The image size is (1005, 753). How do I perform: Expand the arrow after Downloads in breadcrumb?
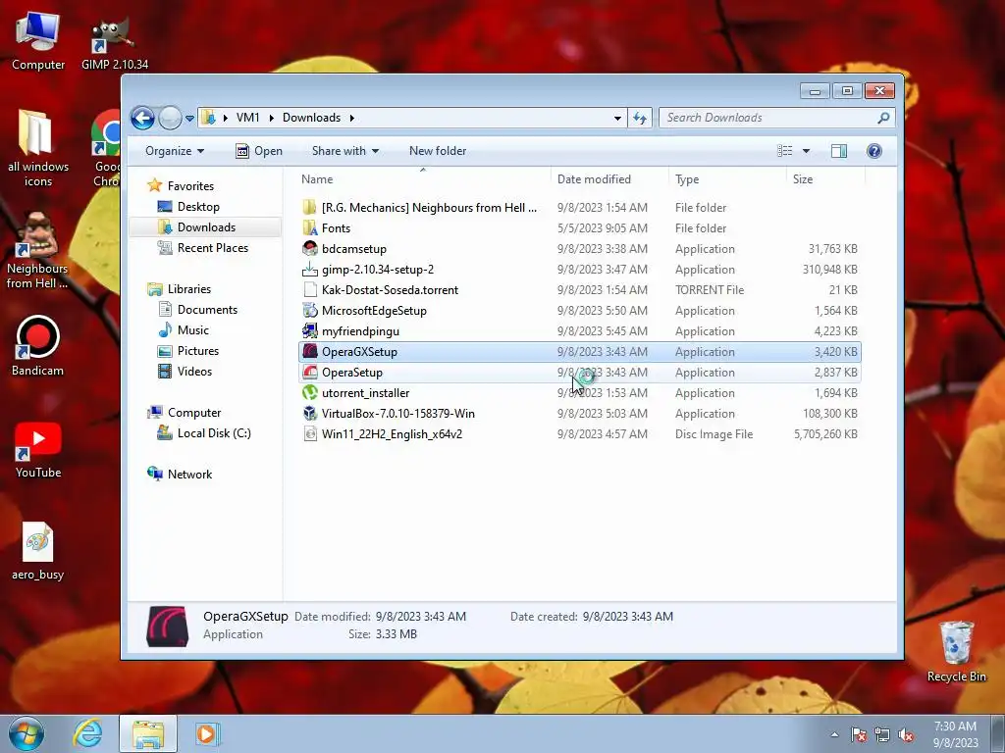(352, 118)
